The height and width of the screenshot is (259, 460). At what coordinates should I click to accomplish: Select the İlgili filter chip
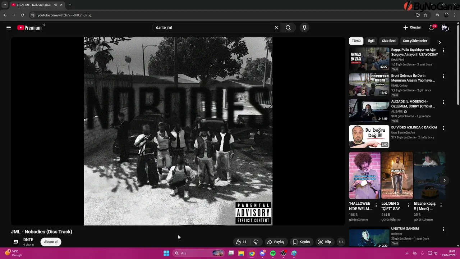[371, 41]
